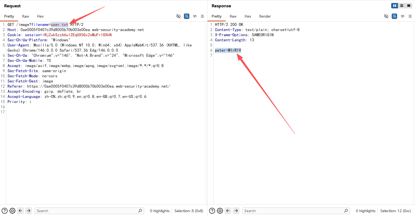The height and width of the screenshot is (217, 415).
Task: Show \n non-printable characters in Response panel
Action: pyautogui.click(x=403, y=16)
